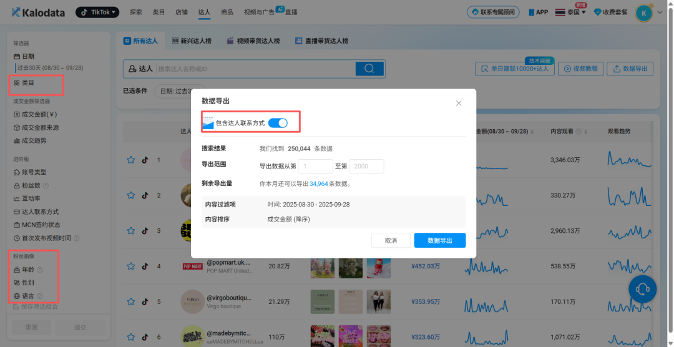Favorite the rank 5 creator star

(131, 302)
